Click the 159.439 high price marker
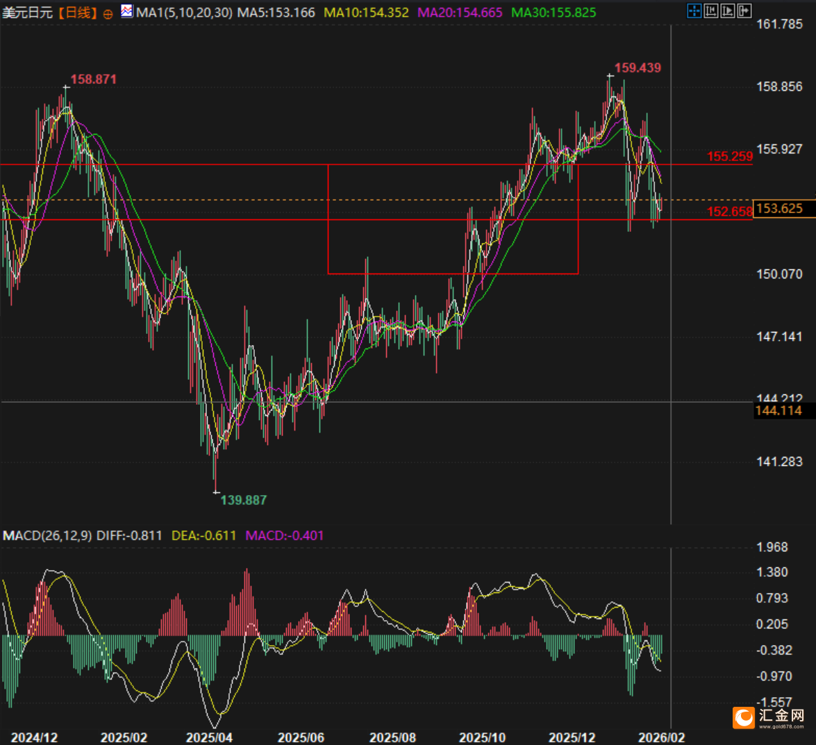Viewport: 816px width, 745px height. 638,68
